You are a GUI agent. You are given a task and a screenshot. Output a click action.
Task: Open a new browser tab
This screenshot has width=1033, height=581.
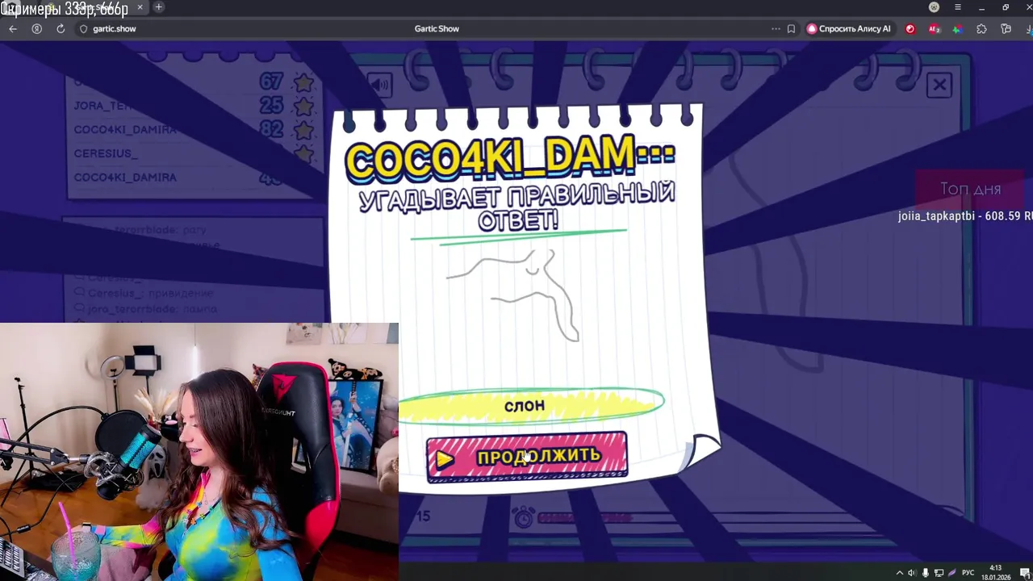tap(158, 7)
